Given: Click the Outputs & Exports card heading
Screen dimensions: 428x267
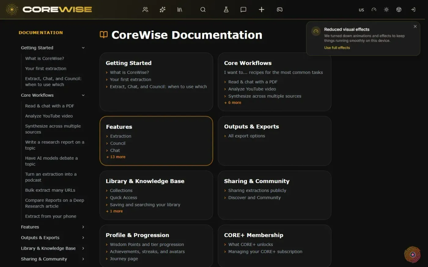Looking at the screenshot, I should click(251, 126).
